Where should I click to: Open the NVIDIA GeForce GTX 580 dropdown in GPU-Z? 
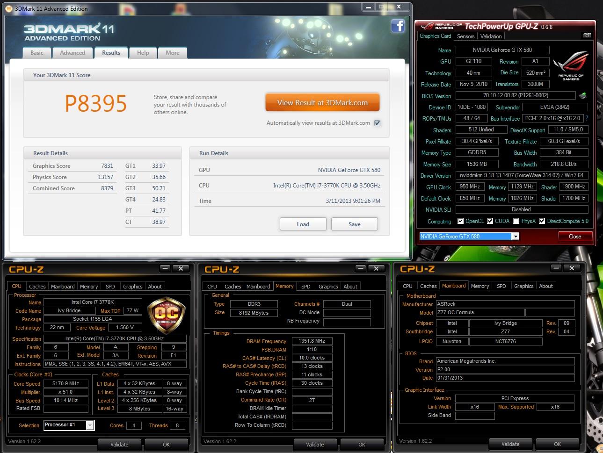click(515, 237)
